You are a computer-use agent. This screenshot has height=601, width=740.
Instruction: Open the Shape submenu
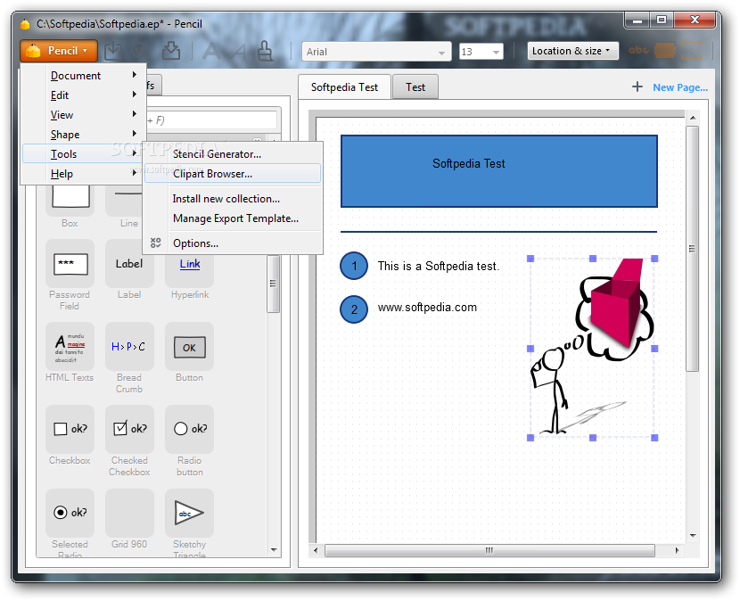83,135
